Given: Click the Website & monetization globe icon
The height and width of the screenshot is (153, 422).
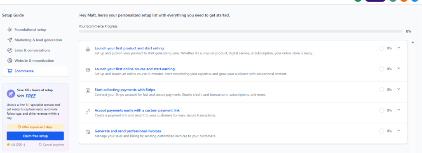Looking at the screenshot, I should [x=10, y=60].
